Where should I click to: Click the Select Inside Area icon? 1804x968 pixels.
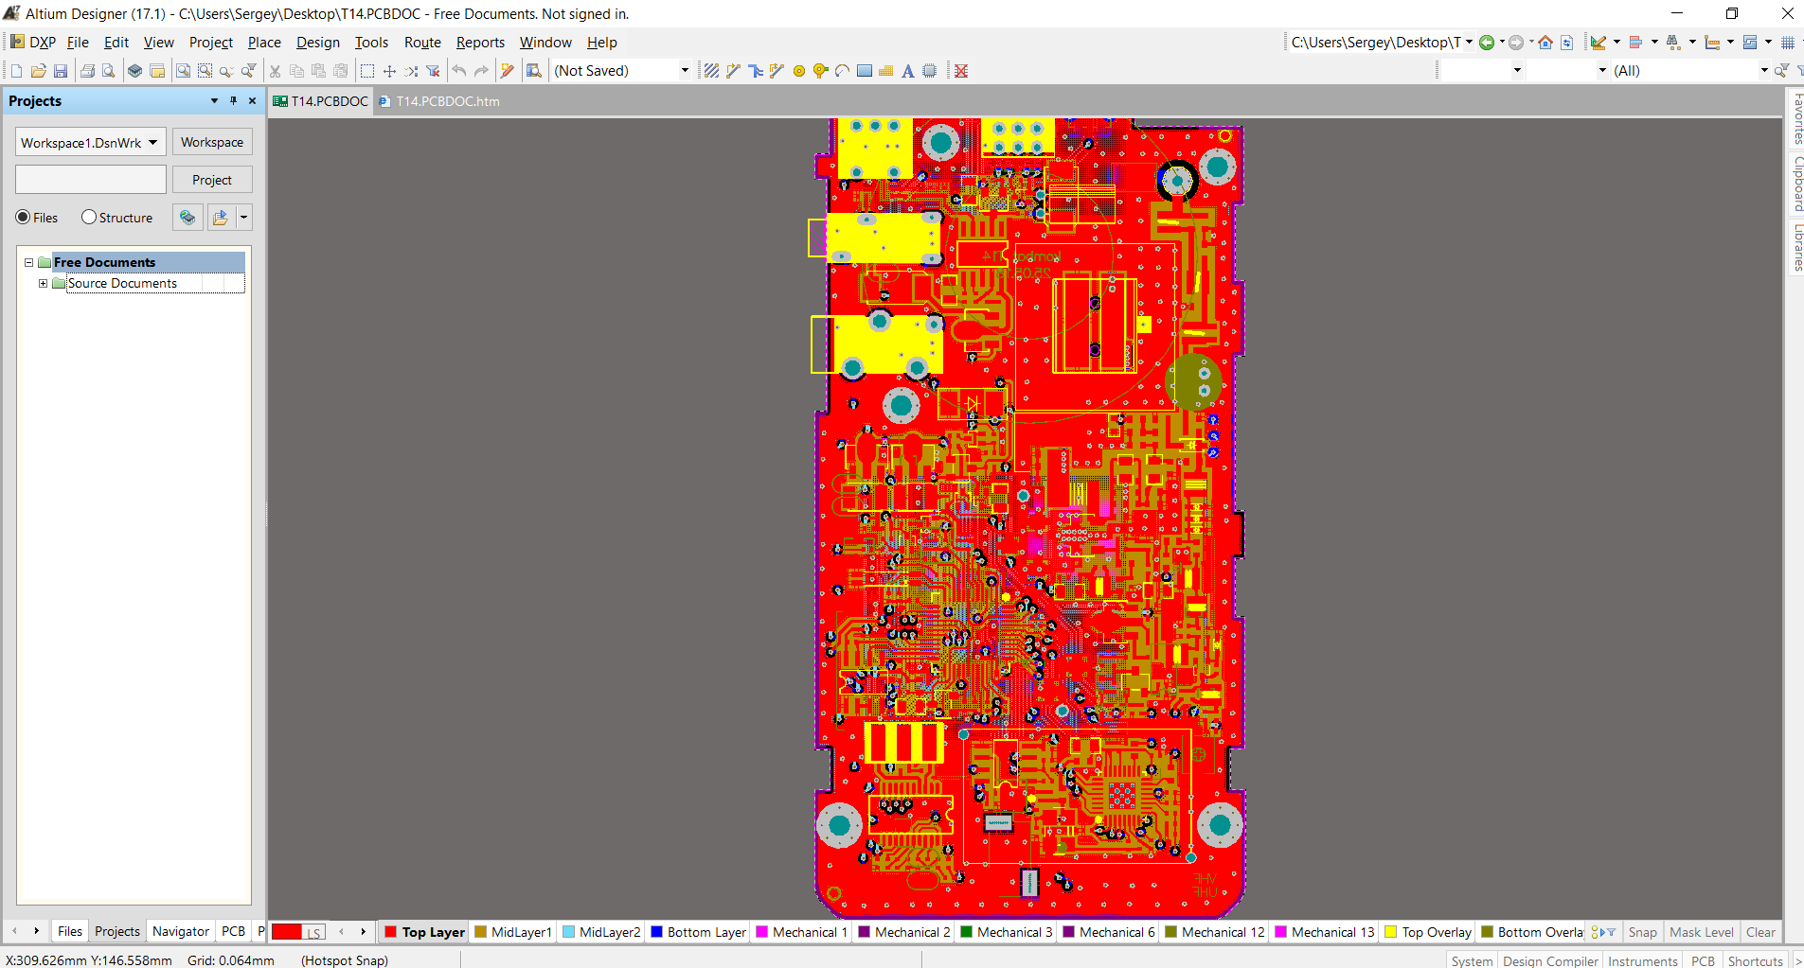tap(367, 71)
